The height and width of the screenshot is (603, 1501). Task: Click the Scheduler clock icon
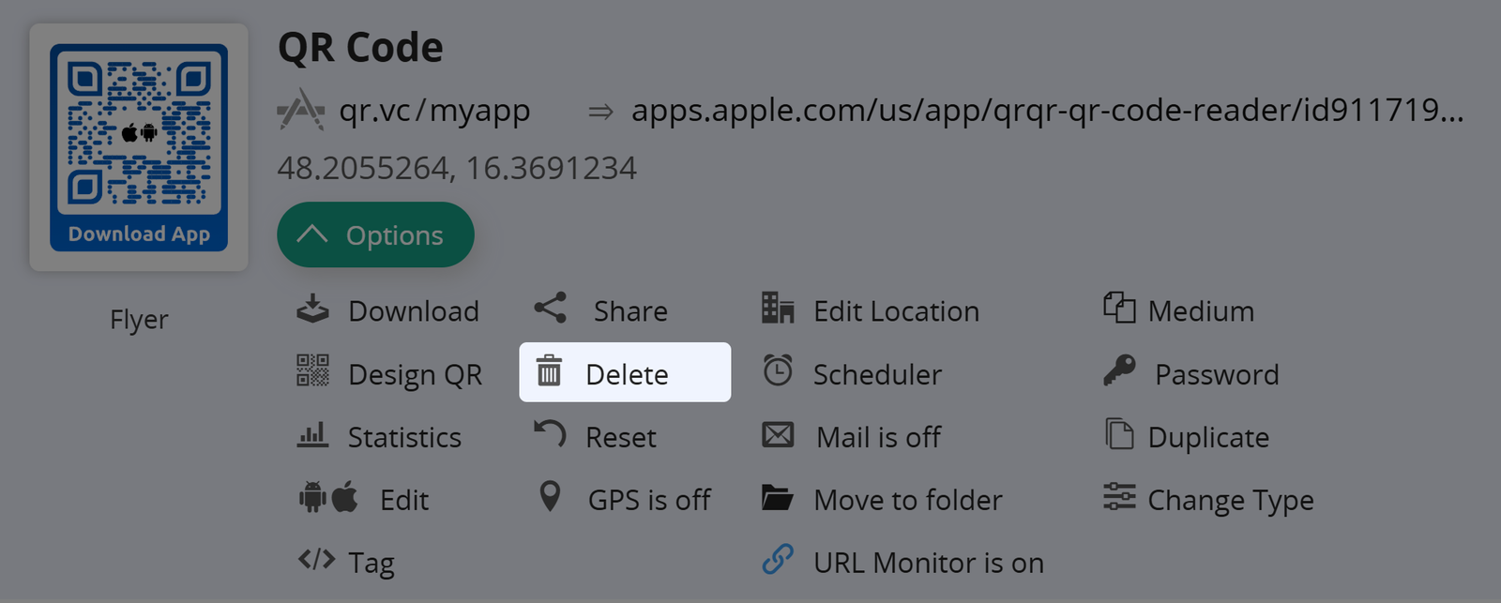[778, 371]
